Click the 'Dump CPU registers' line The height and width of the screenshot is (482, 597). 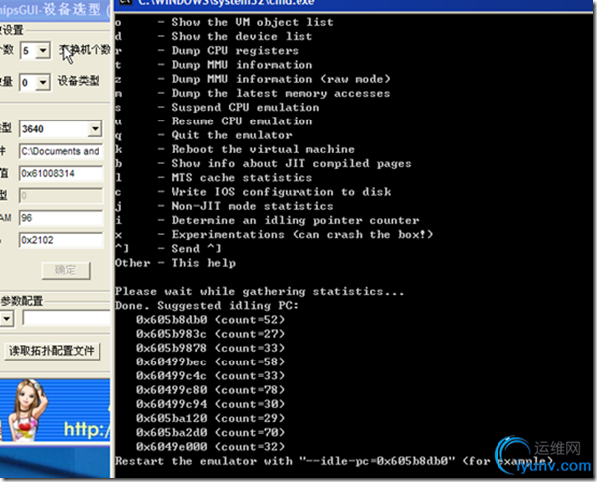point(207,51)
